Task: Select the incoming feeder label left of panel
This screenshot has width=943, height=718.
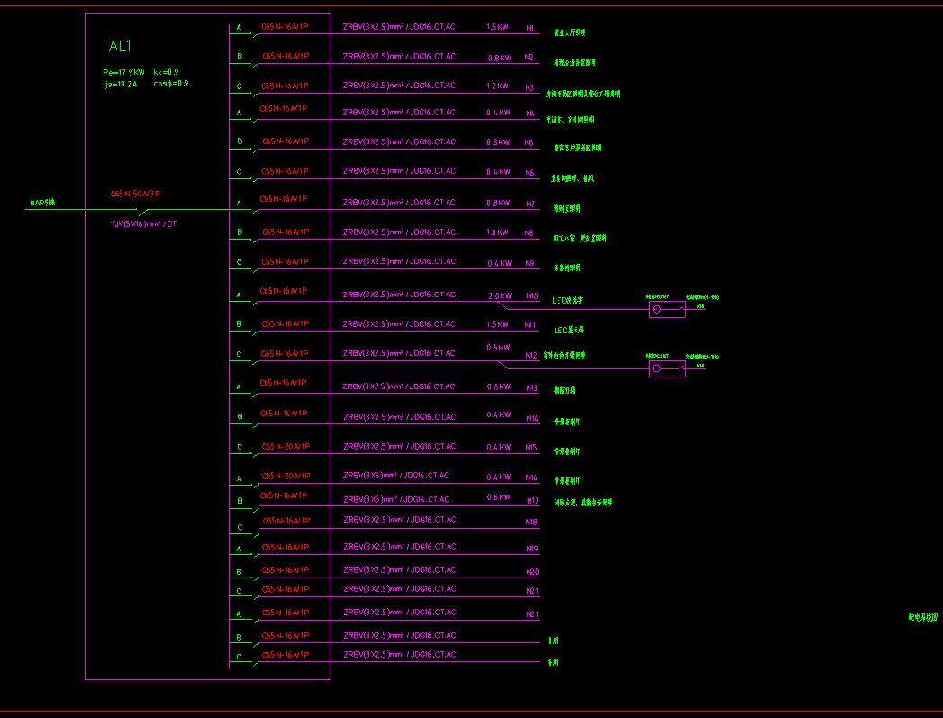Action: click(42, 204)
